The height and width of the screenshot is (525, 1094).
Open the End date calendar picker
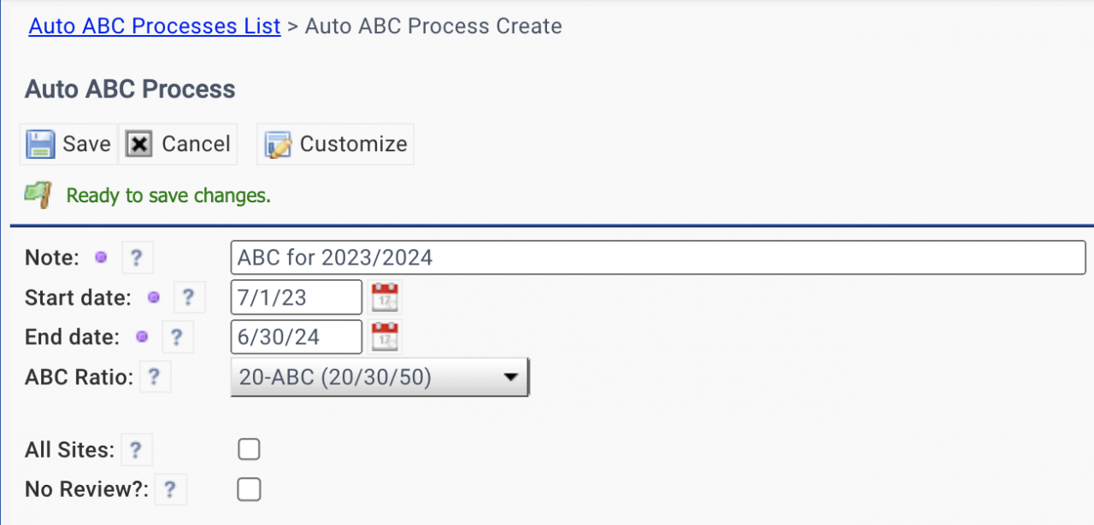coord(385,337)
